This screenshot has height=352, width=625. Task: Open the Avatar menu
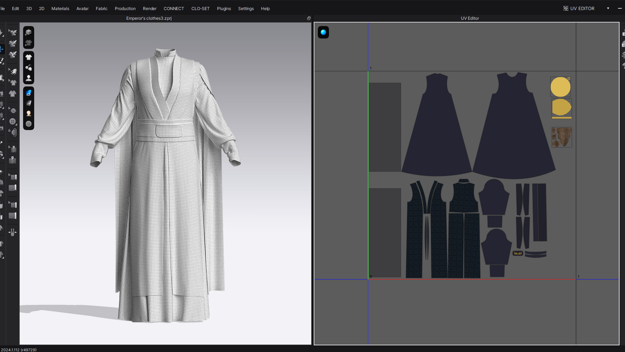(82, 8)
